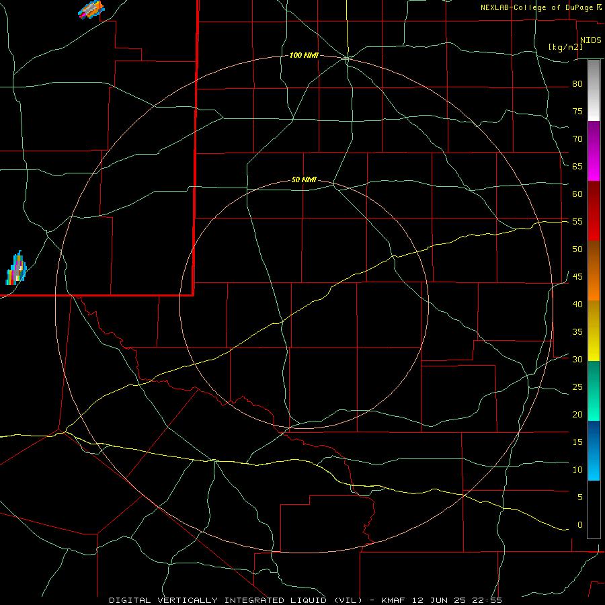Click the legend value 0
Screen dimensions: 605x605
tap(579, 525)
